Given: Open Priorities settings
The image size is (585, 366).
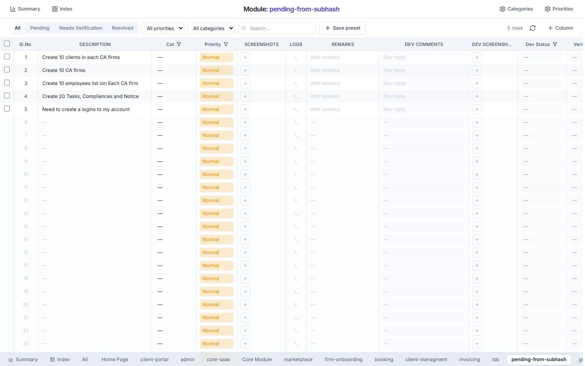Looking at the screenshot, I should tap(559, 9).
